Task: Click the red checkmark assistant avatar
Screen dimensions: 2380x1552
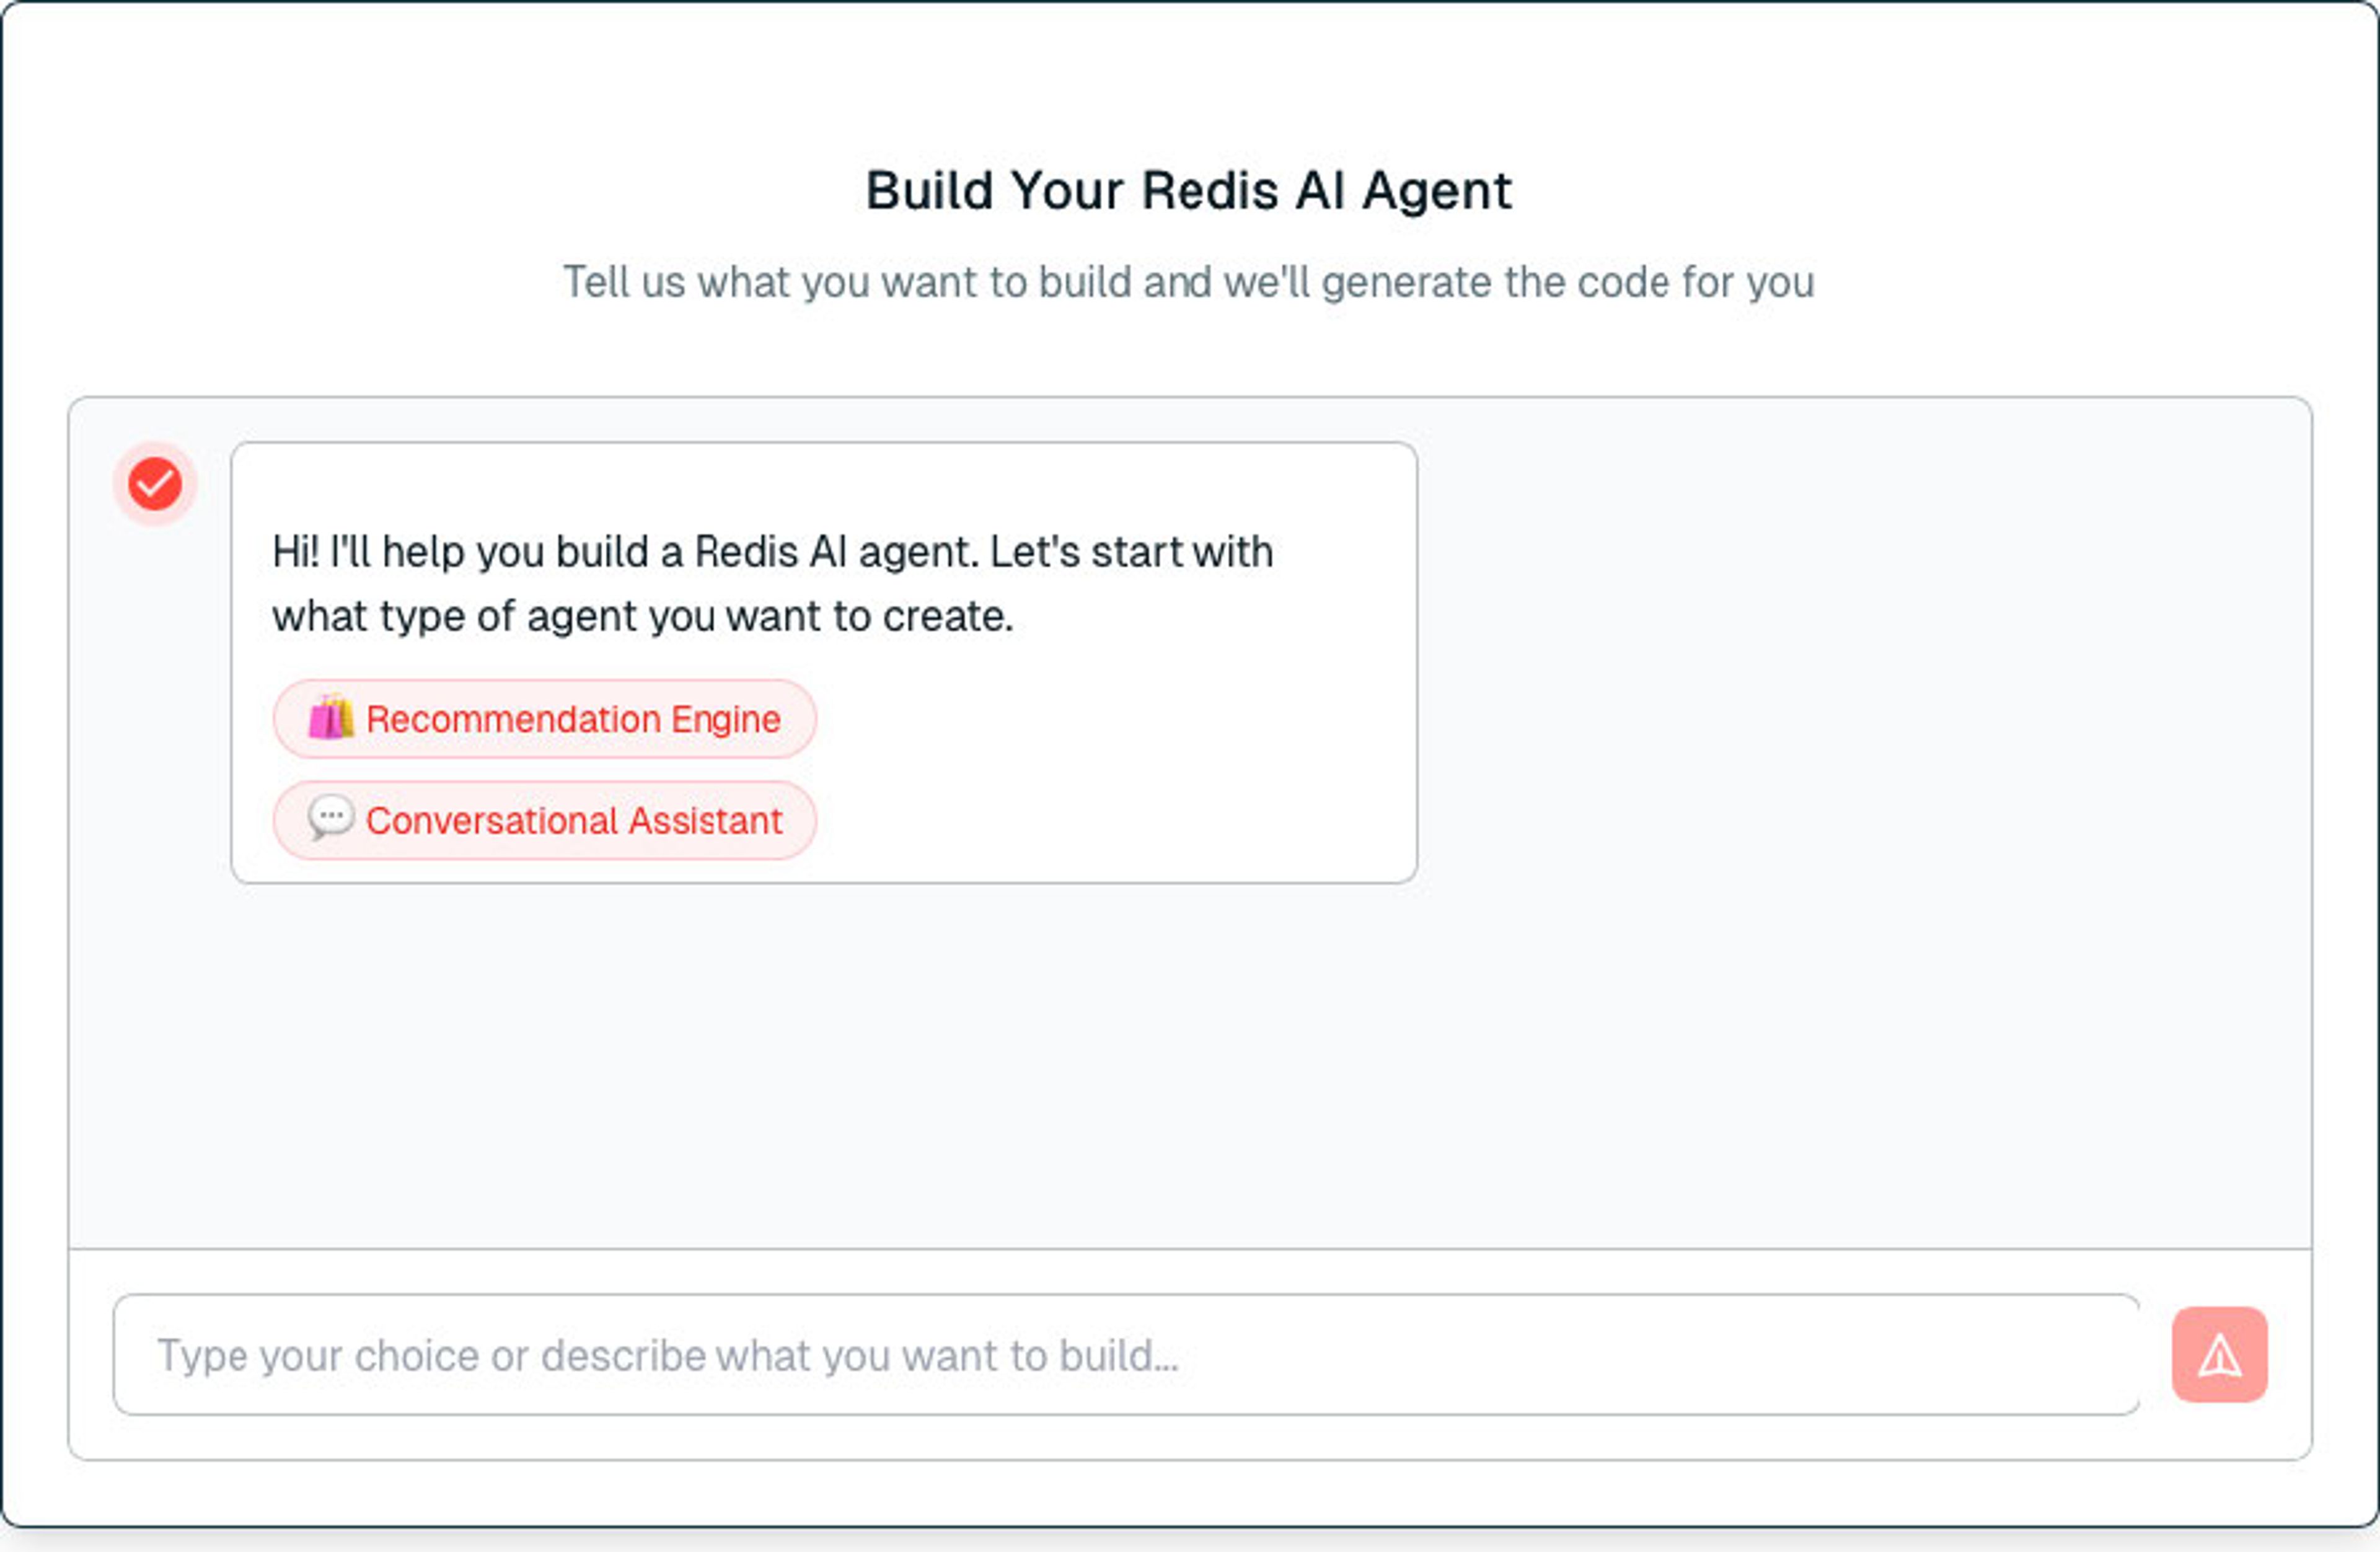Action: point(154,484)
